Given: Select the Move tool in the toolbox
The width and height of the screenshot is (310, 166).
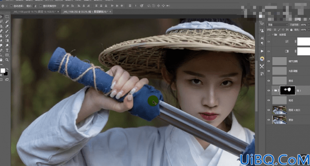Looking at the screenshot, I should pos(1,17).
